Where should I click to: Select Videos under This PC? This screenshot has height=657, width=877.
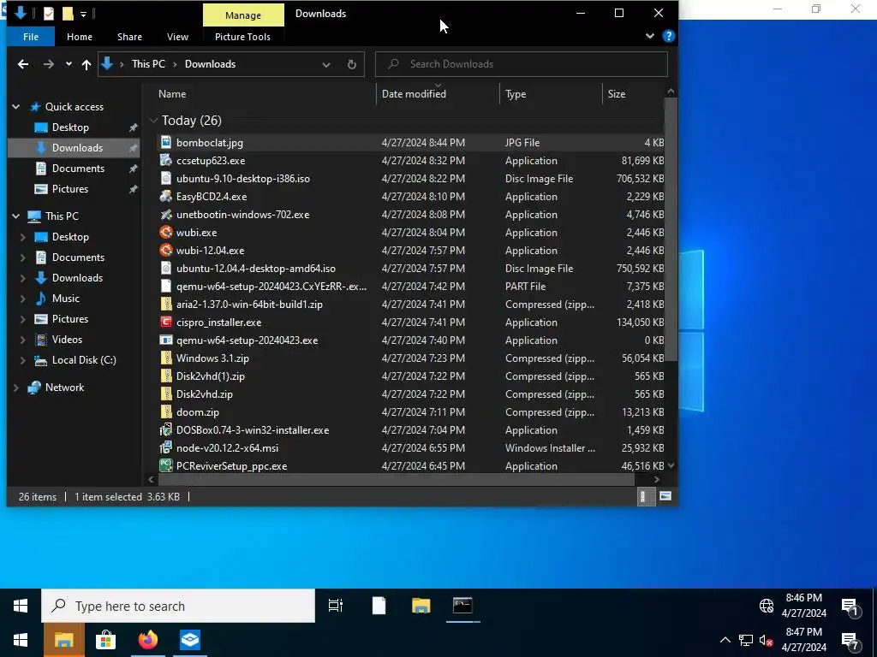[67, 340]
